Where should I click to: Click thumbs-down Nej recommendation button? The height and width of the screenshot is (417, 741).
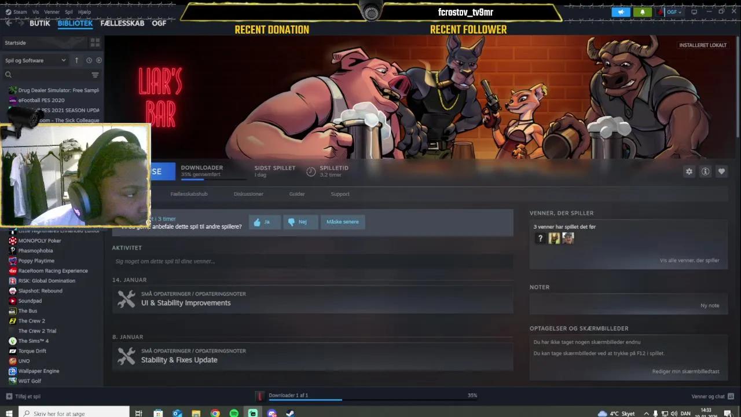pos(300,222)
